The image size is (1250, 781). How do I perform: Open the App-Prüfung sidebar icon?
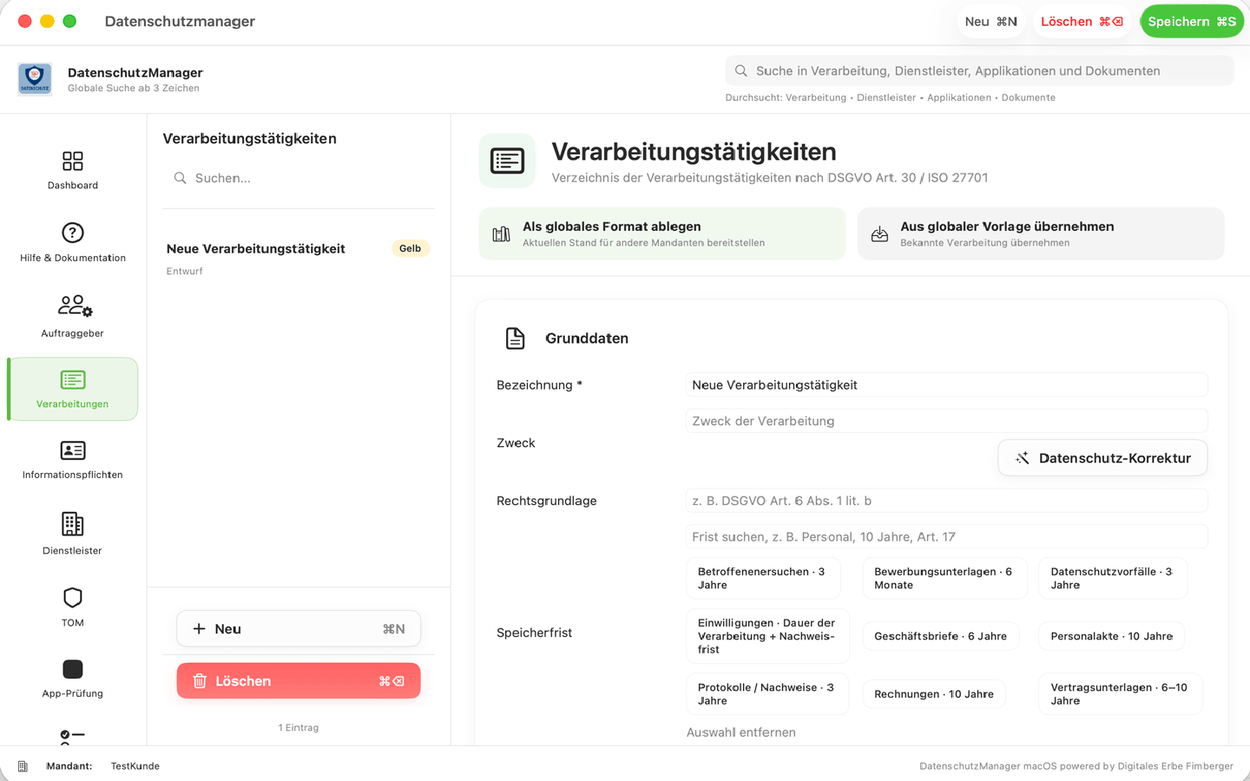[73, 669]
